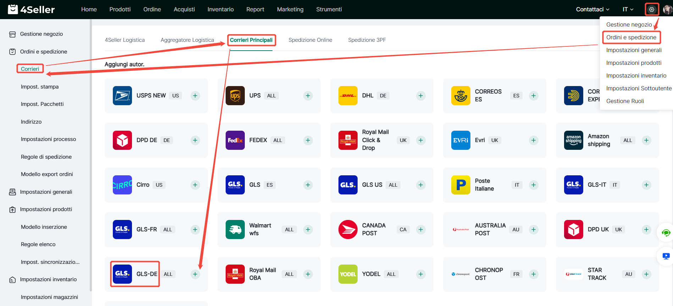Viewport: 673px width, 306px height.
Task: Choose Gestione Ruoli in settings dropdown
Action: [x=625, y=101]
